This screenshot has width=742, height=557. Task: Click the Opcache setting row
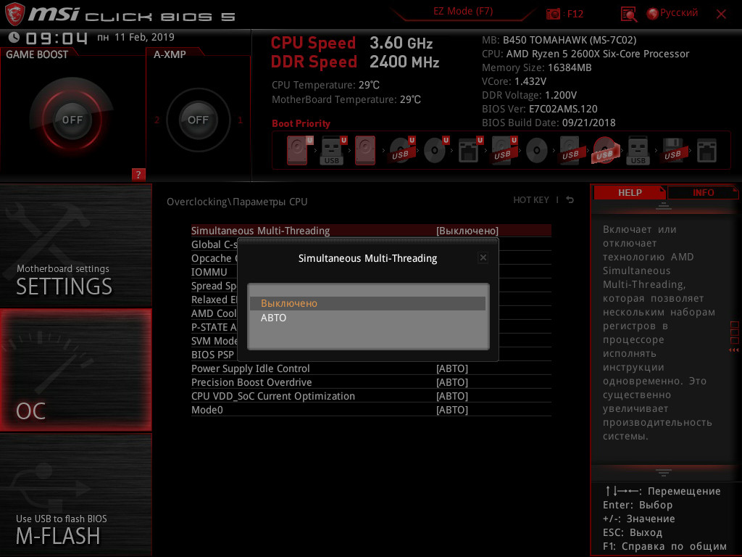(x=214, y=258)
